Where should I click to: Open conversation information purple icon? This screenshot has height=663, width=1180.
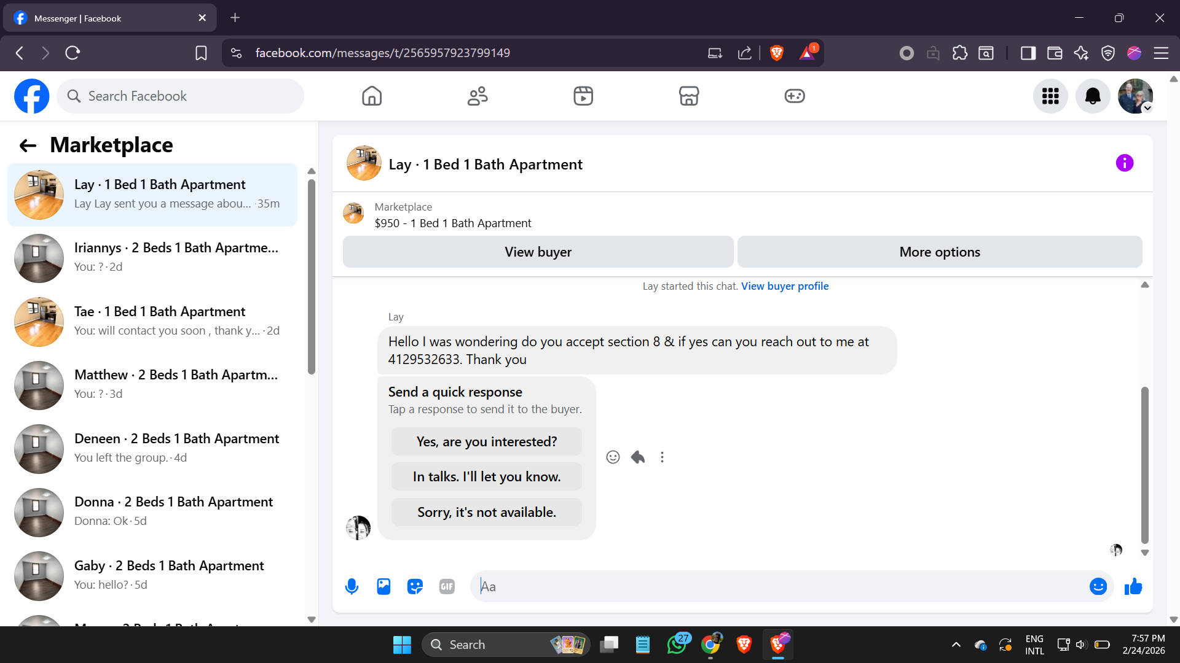pyautogui.click(x=1125, y=163)
